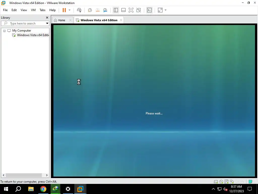Open the File menu
This screenshot has width=258, height=194.
pyautogui.click(x=5, y=10)
